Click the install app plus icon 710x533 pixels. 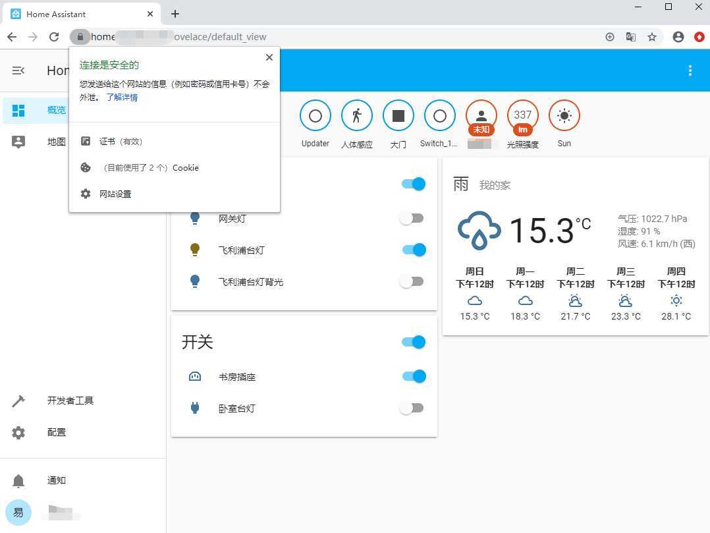pyautogui.click(x=610, y=37)
